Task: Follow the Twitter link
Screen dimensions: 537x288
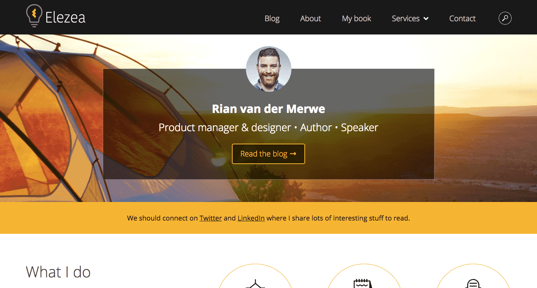Action: click(x=211, y=218)
